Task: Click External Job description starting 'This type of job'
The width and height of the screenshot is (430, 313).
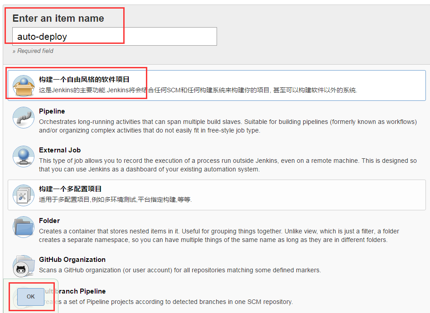Action: [x=228, y=165]
